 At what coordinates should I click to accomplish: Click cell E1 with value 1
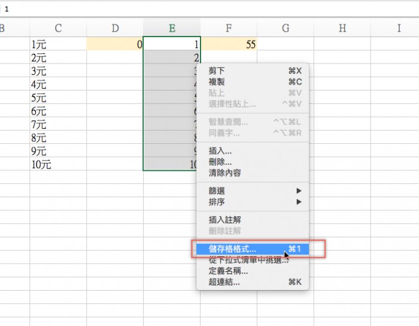point(172,44)
